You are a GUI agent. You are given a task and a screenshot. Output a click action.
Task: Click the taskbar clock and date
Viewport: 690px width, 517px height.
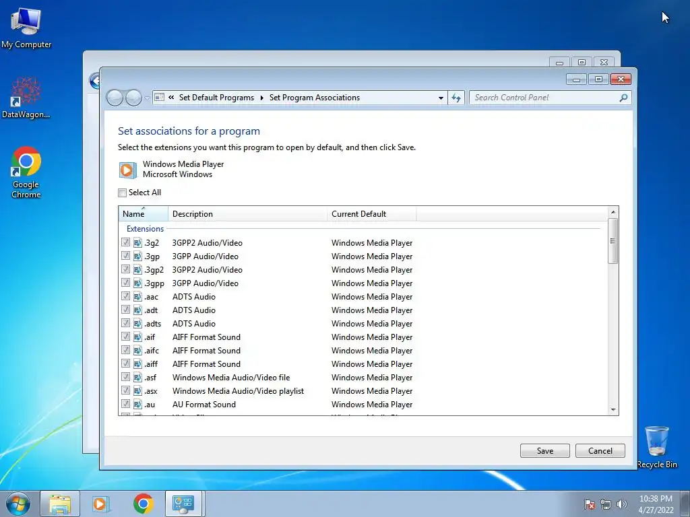point(656,504)
